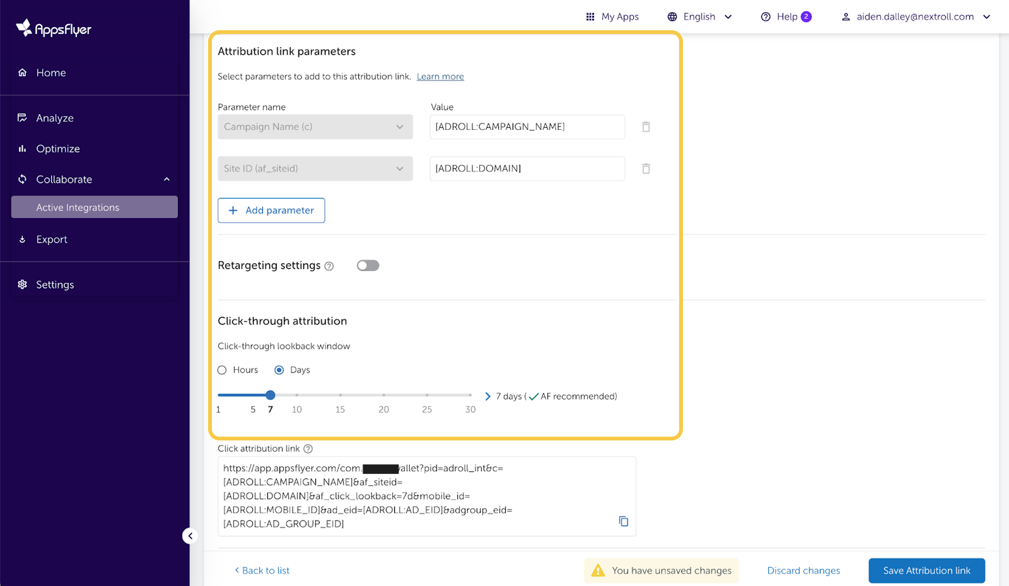
Task: Open the Campaign Name parameter dropdown
Action: point(315,127)
